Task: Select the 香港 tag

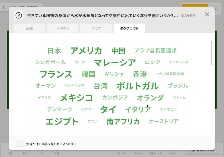Action: pyautogui.click(x=140, y=74)
